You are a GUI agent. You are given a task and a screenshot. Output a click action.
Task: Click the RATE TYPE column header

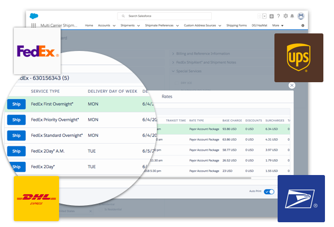(196, 120)
